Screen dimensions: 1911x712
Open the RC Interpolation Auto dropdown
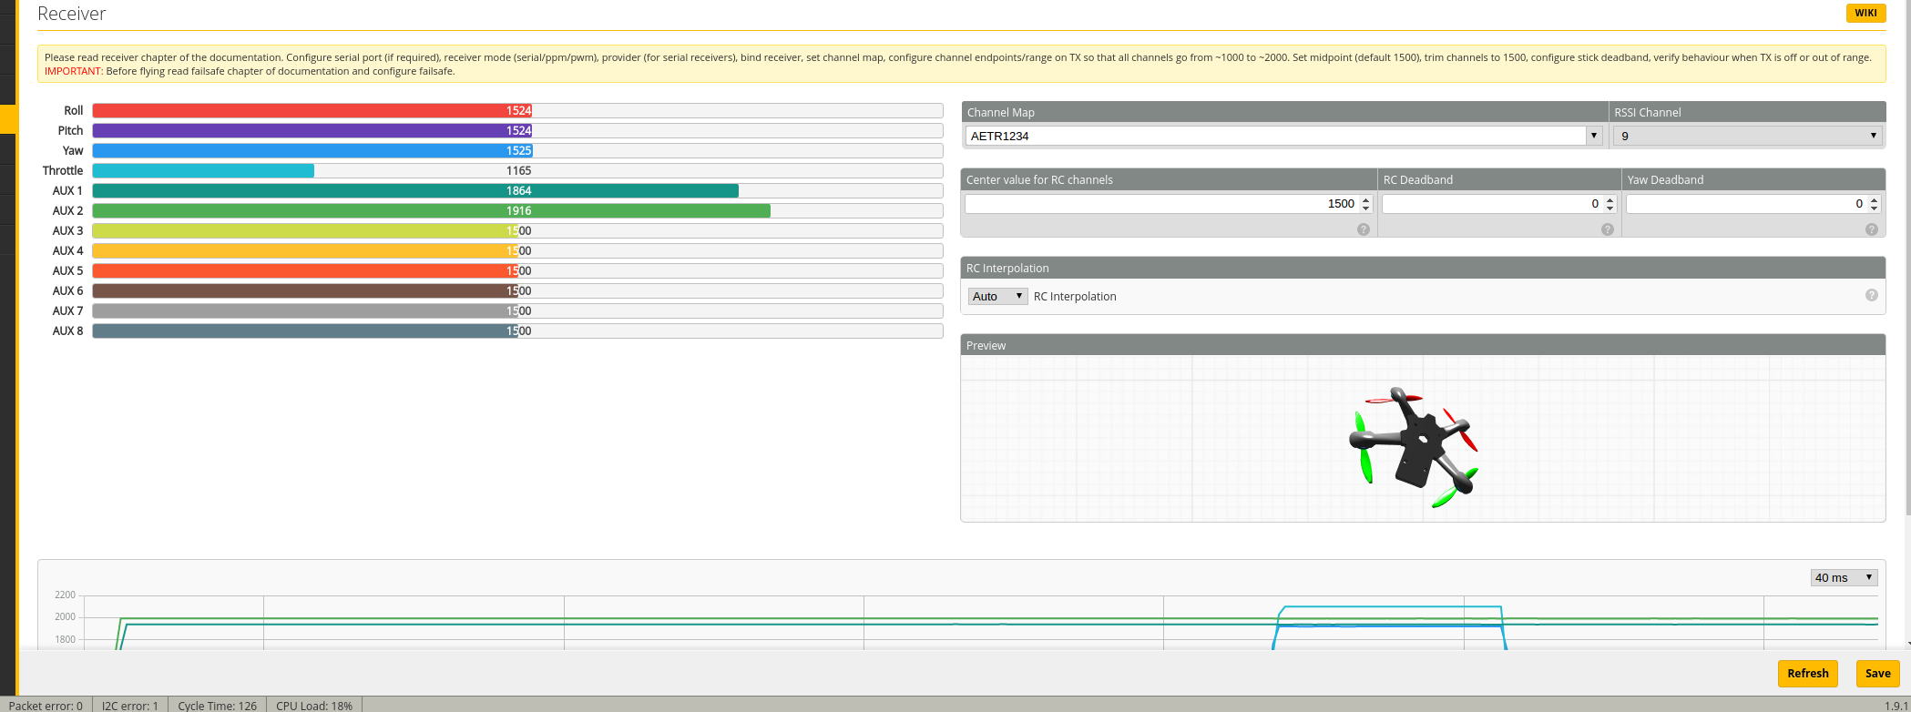tap(997, 296)
